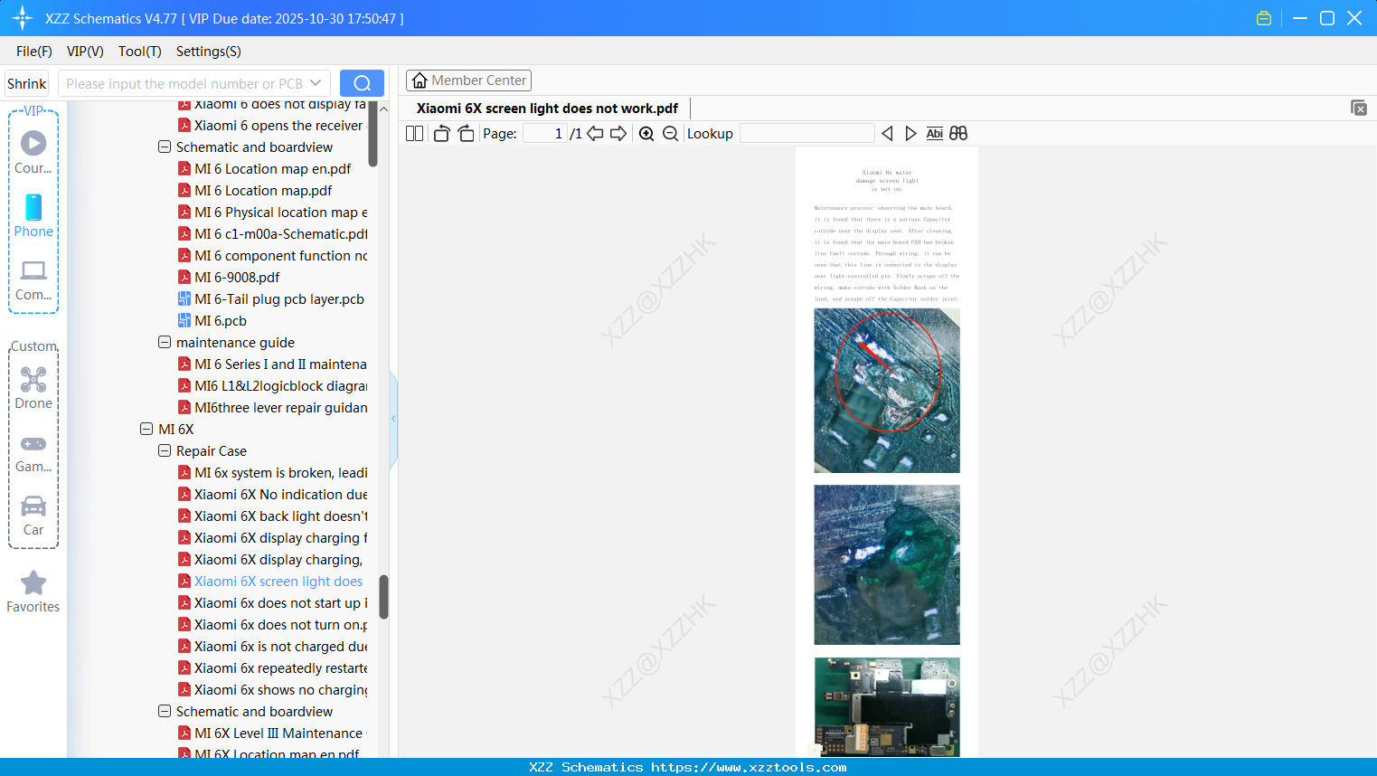Viewport: 1377px width, 776px height.
Task: Rotate the page clockwise
Action: [466, 134]
